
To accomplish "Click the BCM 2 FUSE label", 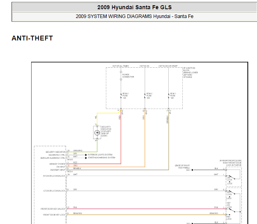I will click(x=149, y=96).
